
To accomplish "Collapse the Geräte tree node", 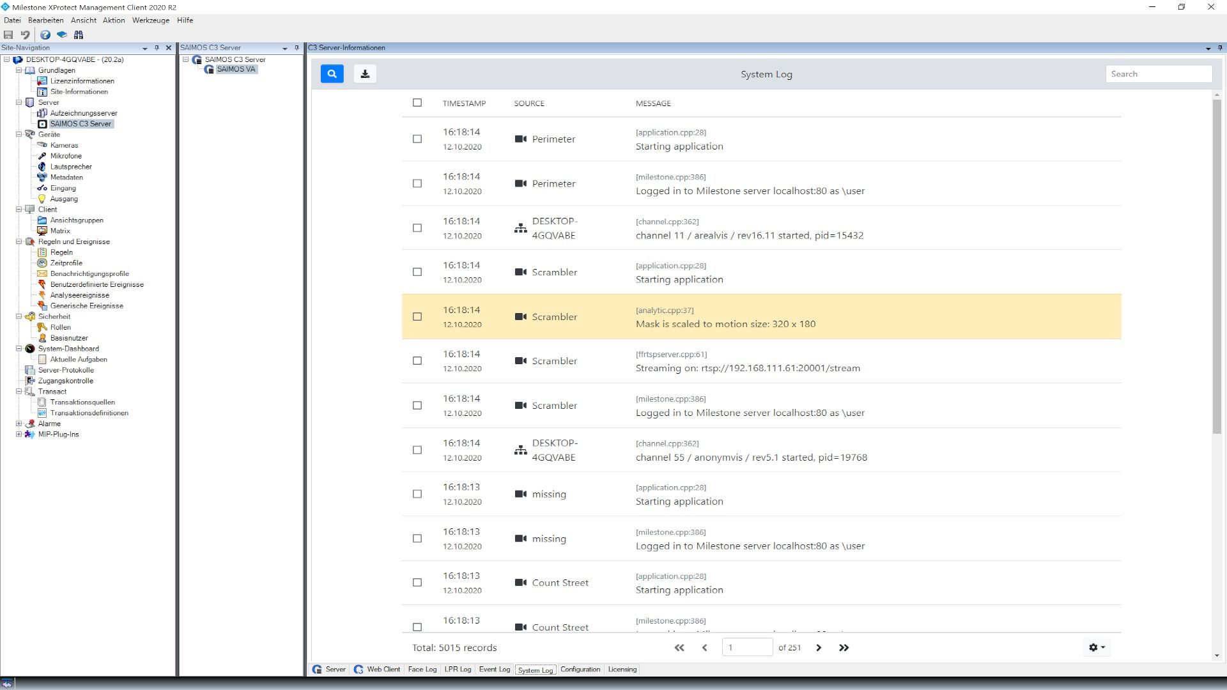I will [x=19, y=134].
